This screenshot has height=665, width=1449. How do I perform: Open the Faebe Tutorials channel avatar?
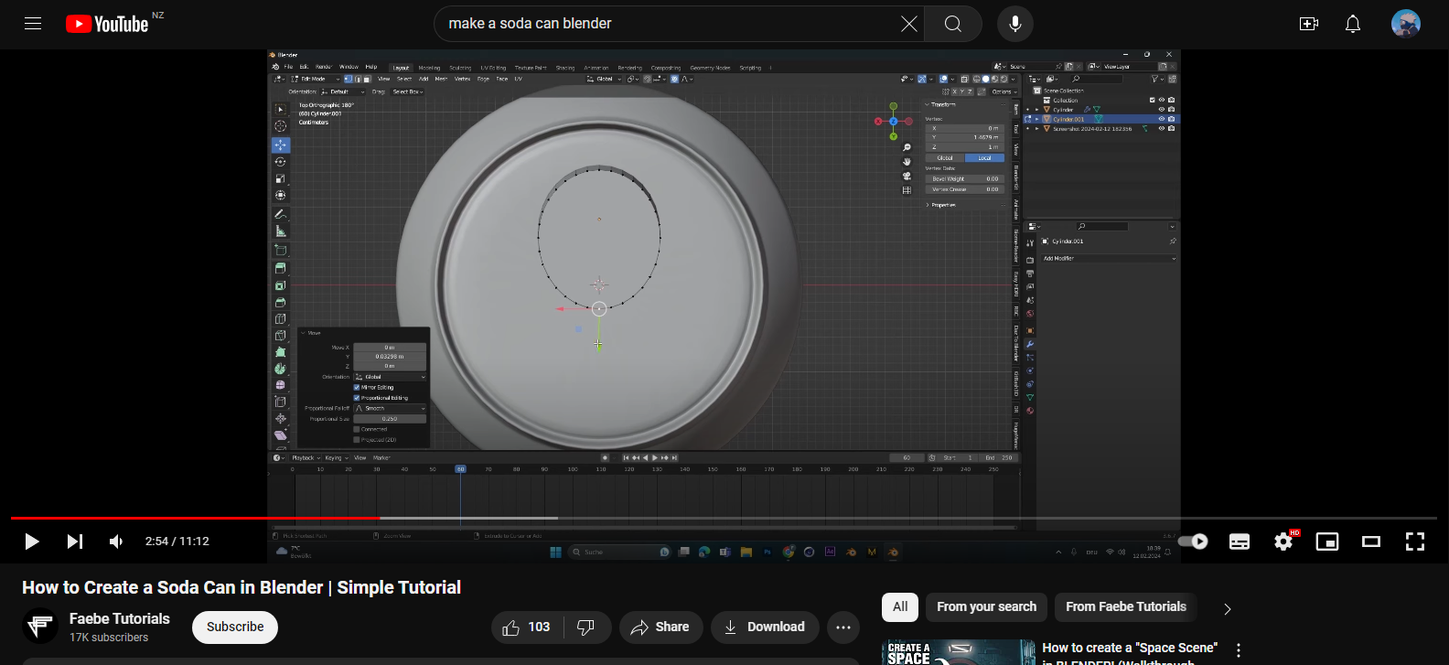click(x=40, y=627)
